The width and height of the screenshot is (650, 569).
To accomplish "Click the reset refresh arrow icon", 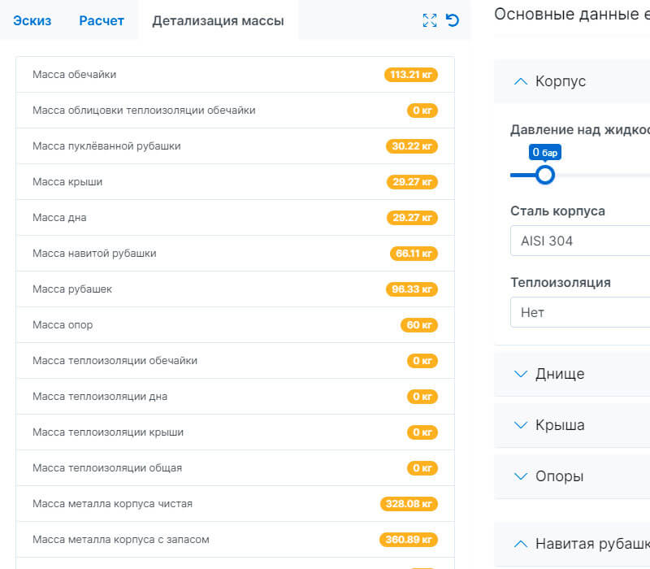I will pos(453,20).
